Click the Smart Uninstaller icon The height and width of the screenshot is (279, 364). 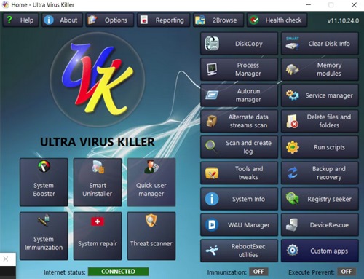point(98,167)
